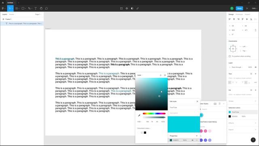Click Align vertical centers icon
Image resolution: width=259 pixels, height=146 pixels.
247,19
